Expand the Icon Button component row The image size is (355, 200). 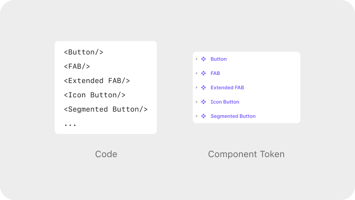tap(197, 102)
